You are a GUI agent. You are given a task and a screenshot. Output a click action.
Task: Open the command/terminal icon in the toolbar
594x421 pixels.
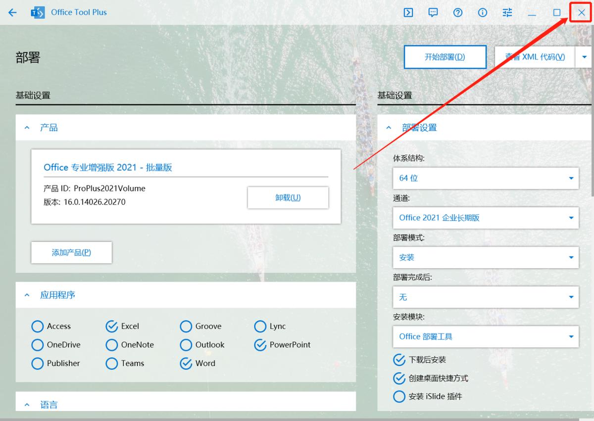click(x=408, y=12)
